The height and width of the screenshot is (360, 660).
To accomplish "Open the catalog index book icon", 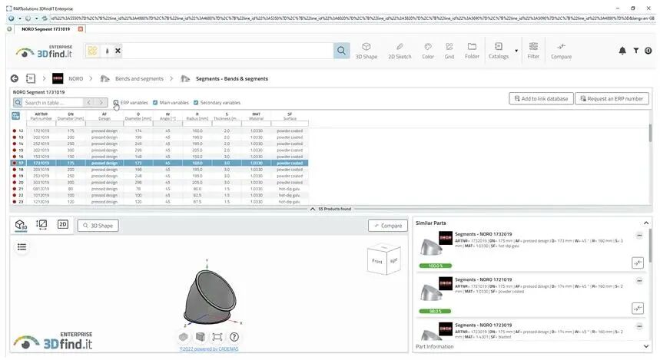I will point(31,78).
